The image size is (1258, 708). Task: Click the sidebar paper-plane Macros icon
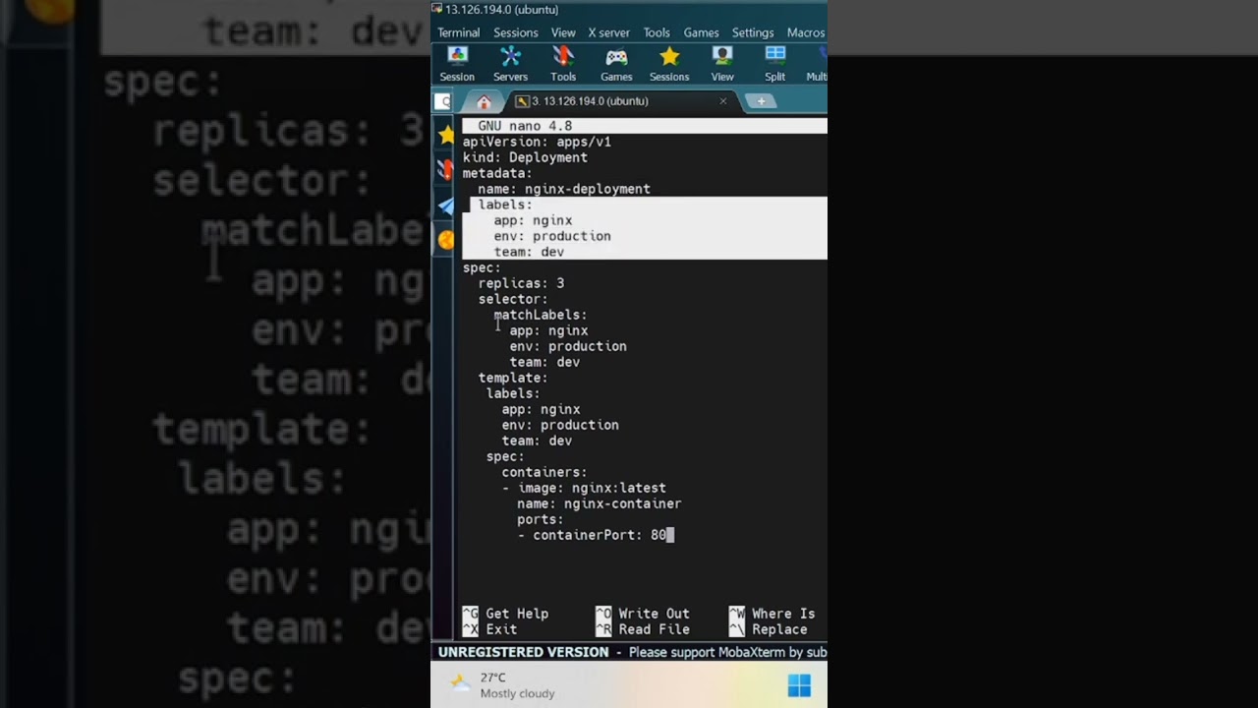446,206
